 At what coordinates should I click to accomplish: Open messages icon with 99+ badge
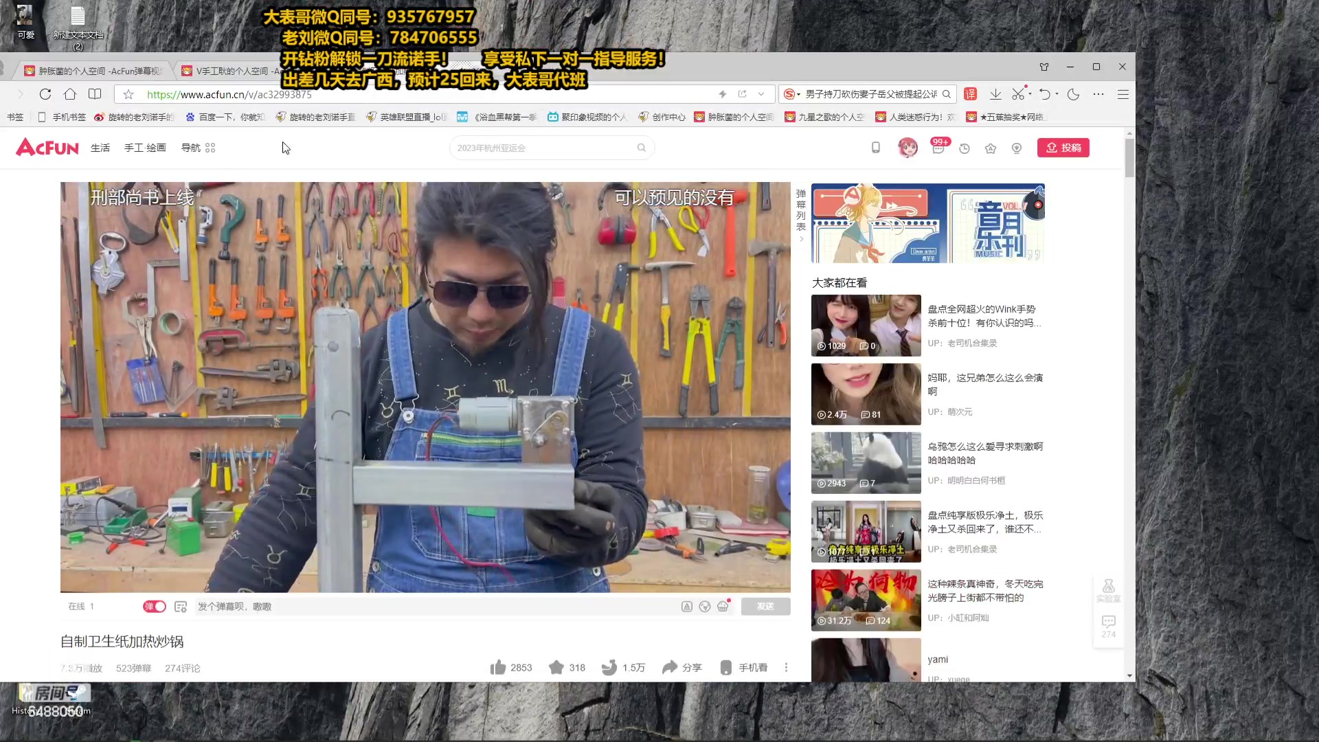click(x=938, y=147)
